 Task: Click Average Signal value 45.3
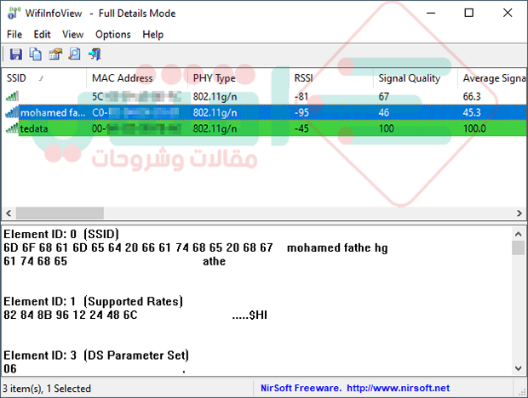[x=472, y=112]
